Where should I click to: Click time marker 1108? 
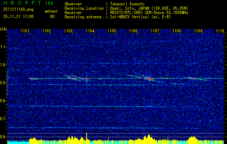point(177,31)
